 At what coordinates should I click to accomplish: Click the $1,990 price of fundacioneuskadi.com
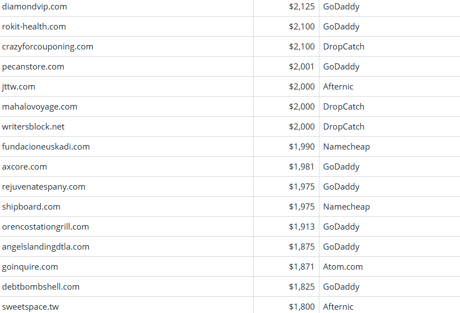tap(302, 147)
